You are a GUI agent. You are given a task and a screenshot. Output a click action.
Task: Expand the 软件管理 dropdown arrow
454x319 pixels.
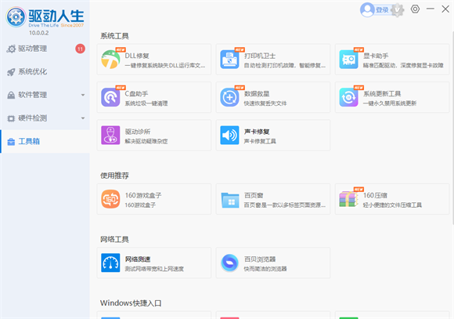coord(83,95)
